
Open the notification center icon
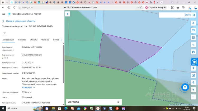click(x=194, y=108)
